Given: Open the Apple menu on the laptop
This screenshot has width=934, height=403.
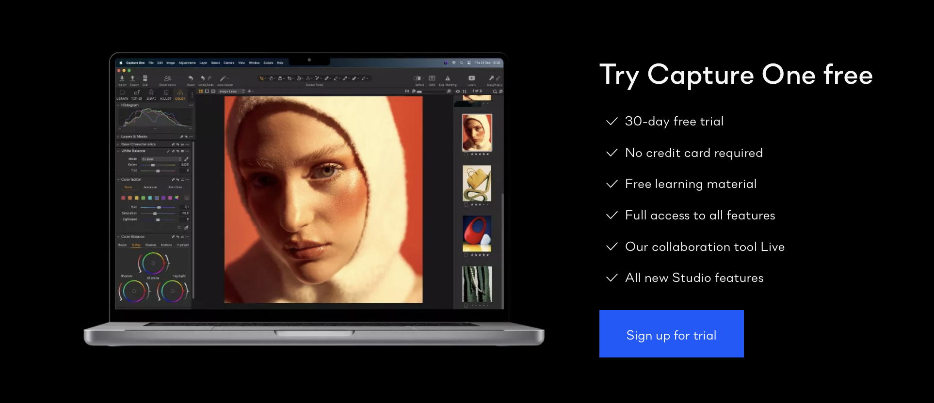Looking at the screenshot, I should 121,62.
